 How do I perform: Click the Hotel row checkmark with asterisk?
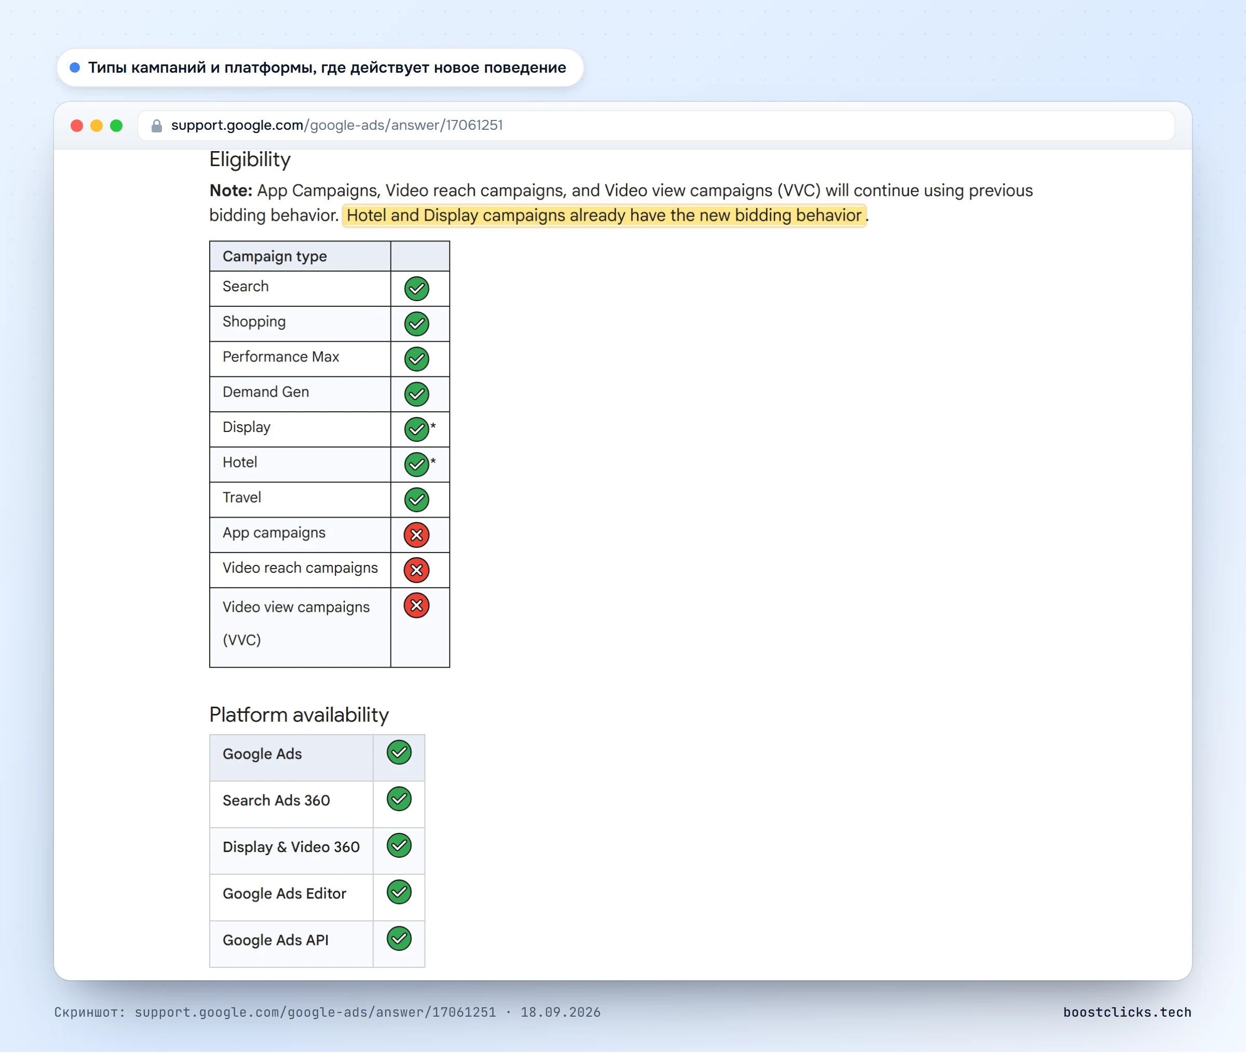[x=416, y=465]
